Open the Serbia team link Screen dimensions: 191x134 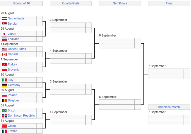12,23
